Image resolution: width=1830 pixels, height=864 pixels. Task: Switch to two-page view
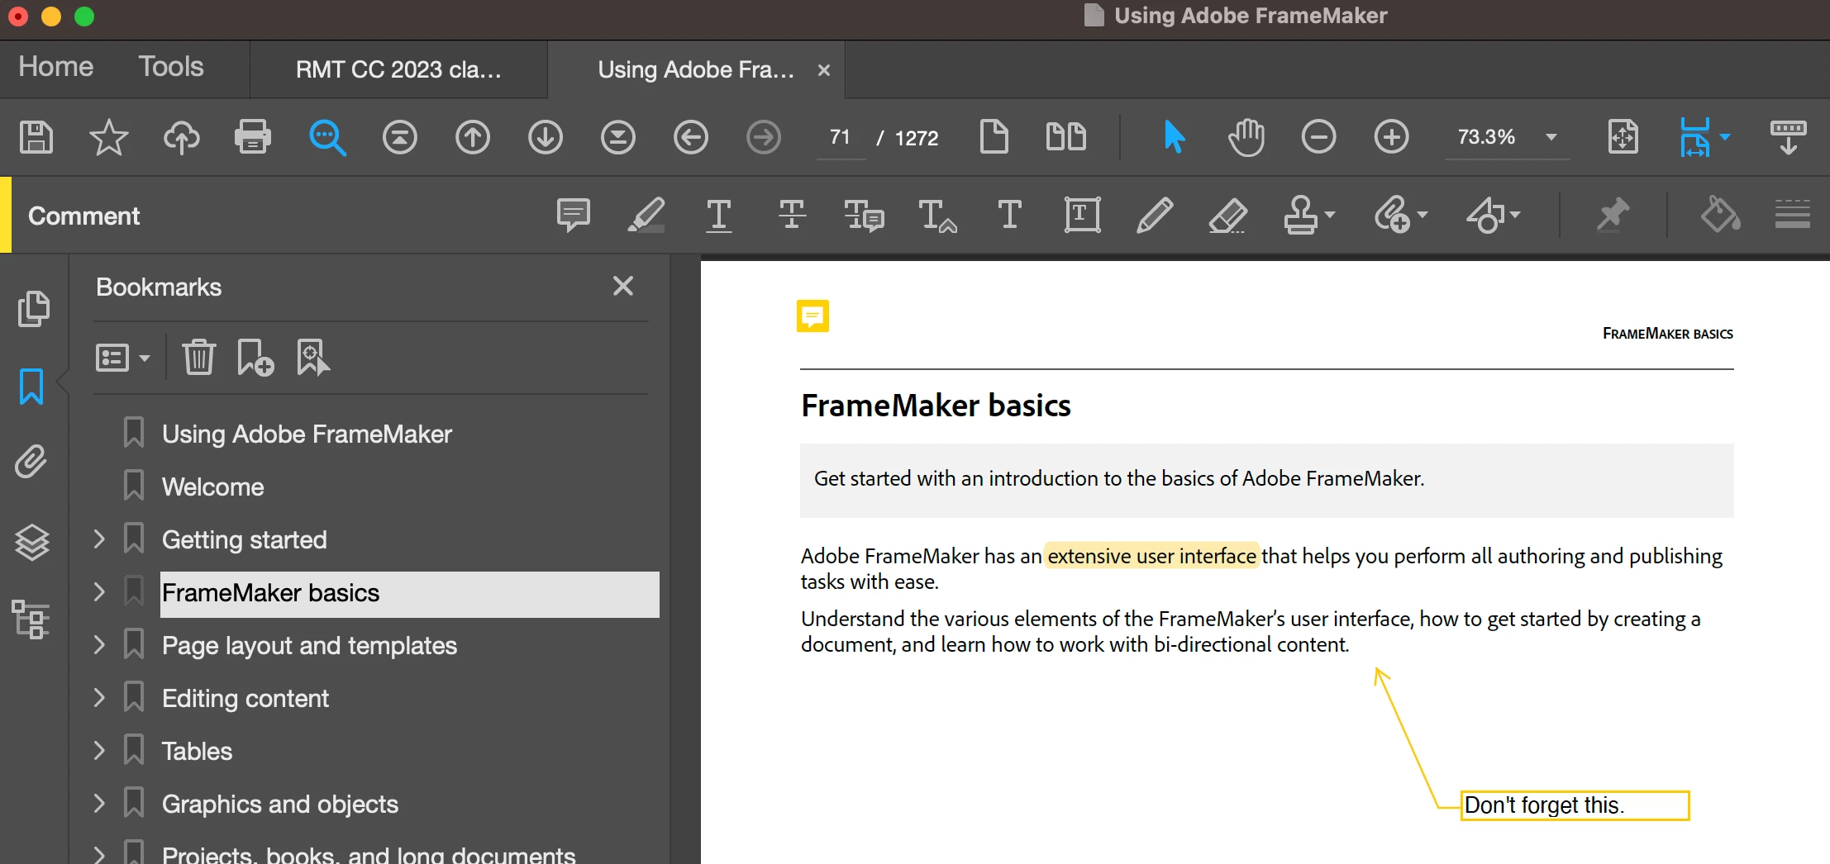tap(1066, 137)
